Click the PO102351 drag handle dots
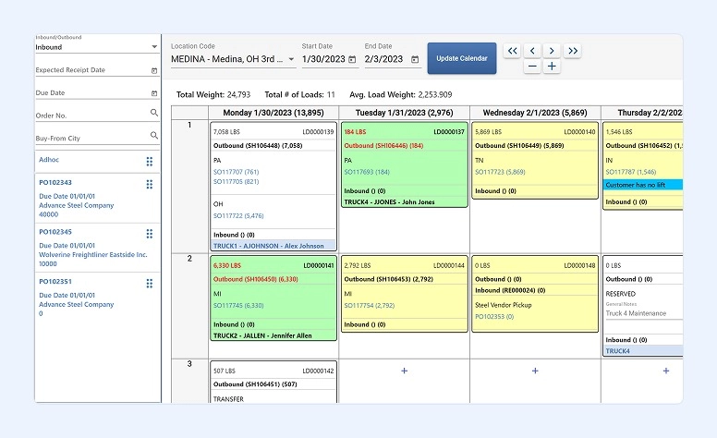Viewport: 717px width, 438px height. click(x=150, y=284)
